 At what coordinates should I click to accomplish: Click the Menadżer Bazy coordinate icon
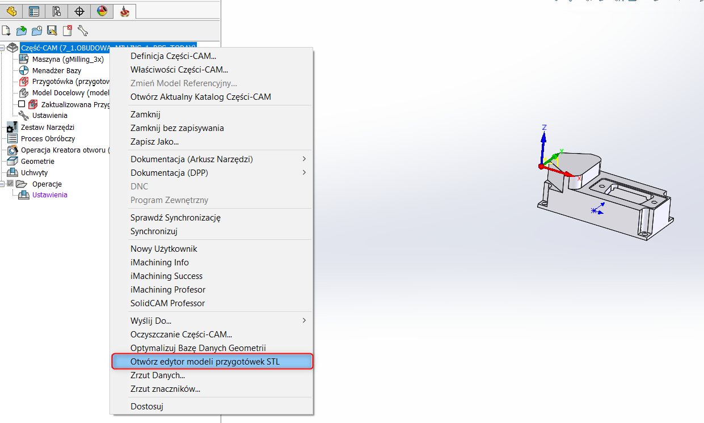click(24, 70)
